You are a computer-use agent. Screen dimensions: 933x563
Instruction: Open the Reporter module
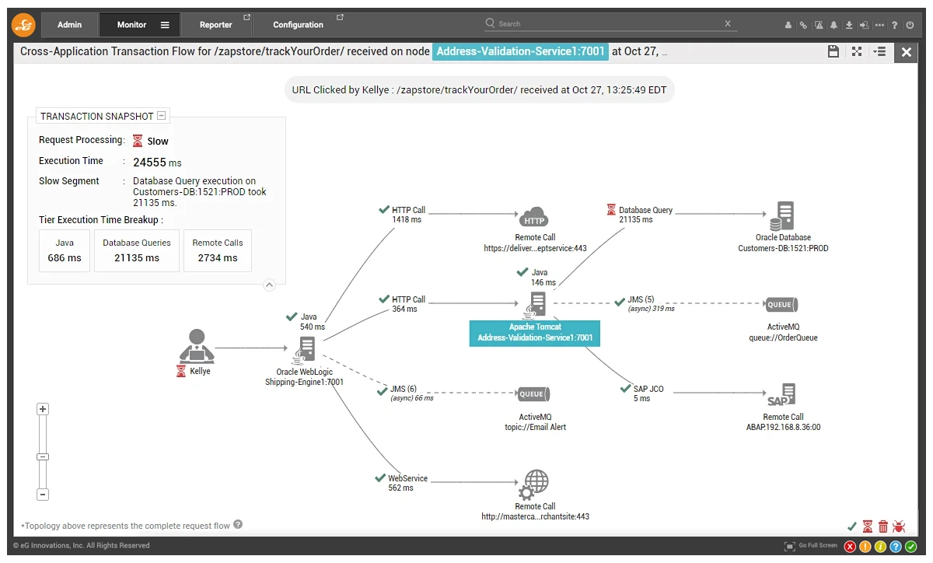[x=216, y=25]
